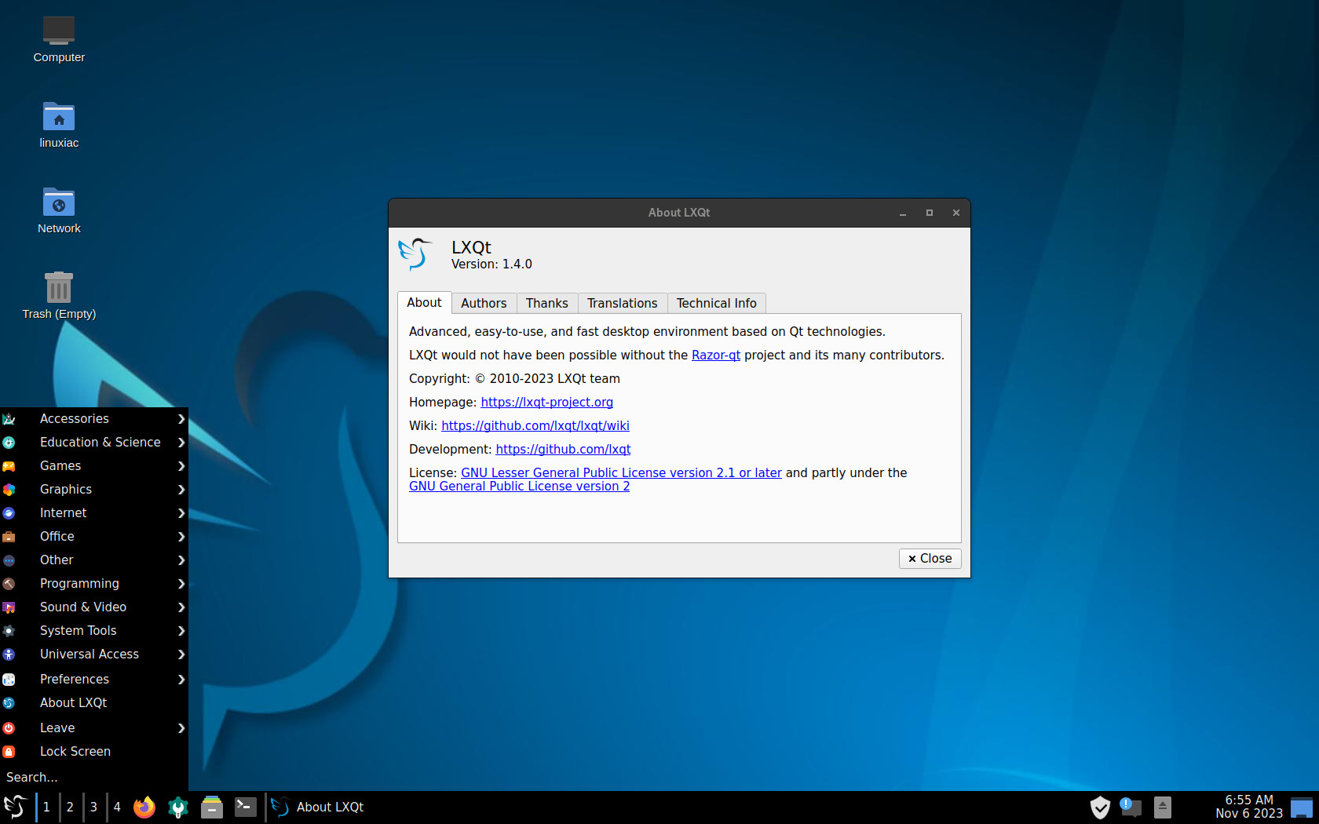Expand the Preferences submenu arrow
This screenshot has width=1319, height=824.
click(x=181, y=680)
